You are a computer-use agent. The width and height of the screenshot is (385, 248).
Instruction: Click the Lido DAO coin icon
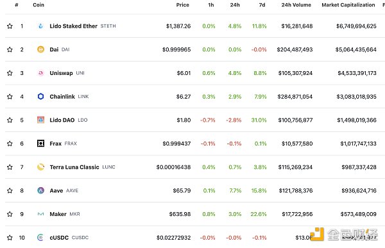(x=41, y=120)
